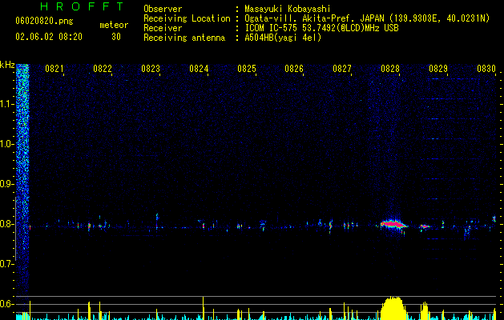Click the A504HB(yagi 4el) antenna text
504x320 pixels.
tap(283, 38)
